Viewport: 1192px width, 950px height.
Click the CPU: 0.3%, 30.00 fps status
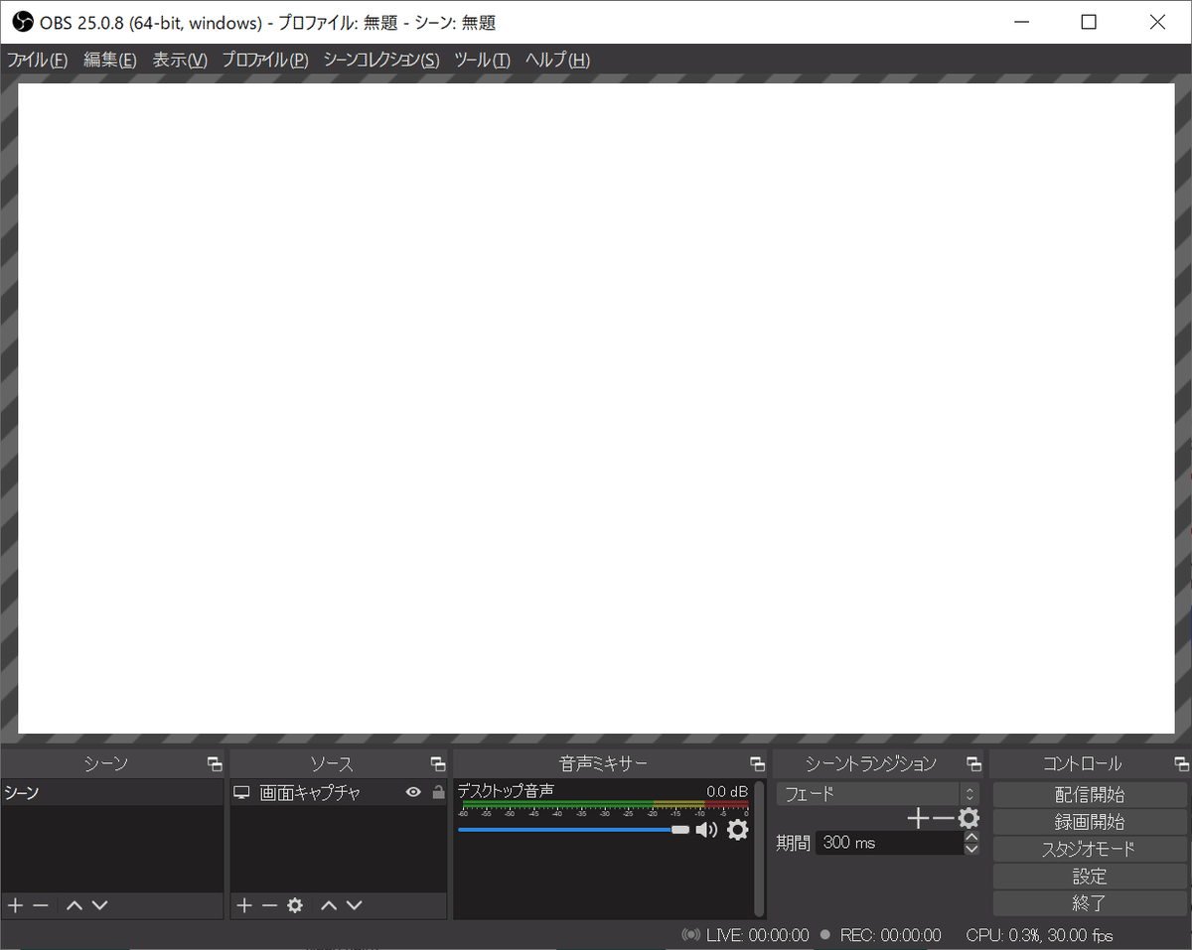click(1039, 935)
